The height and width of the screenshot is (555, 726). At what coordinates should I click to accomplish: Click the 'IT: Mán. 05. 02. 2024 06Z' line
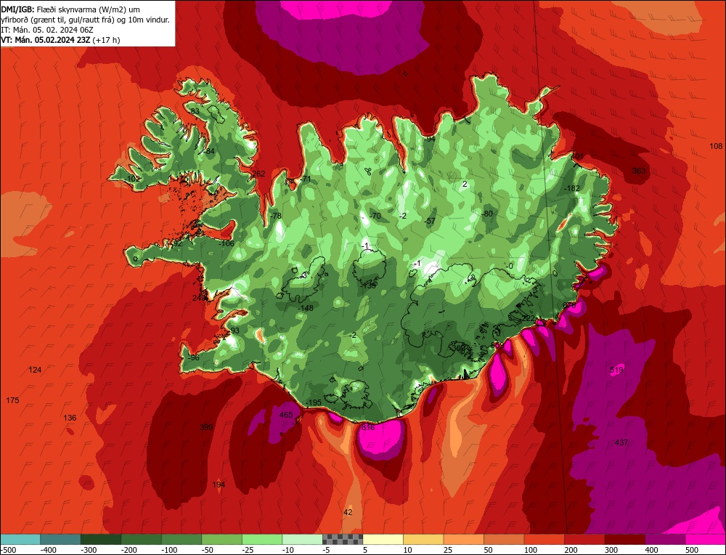(x=47, y=30)
